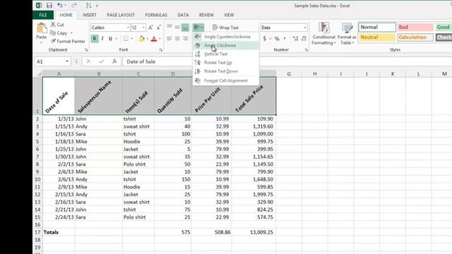The width and height of the screenshot is (452, 254).
Task: Switch to the INSERT tab
Action: 90,15
